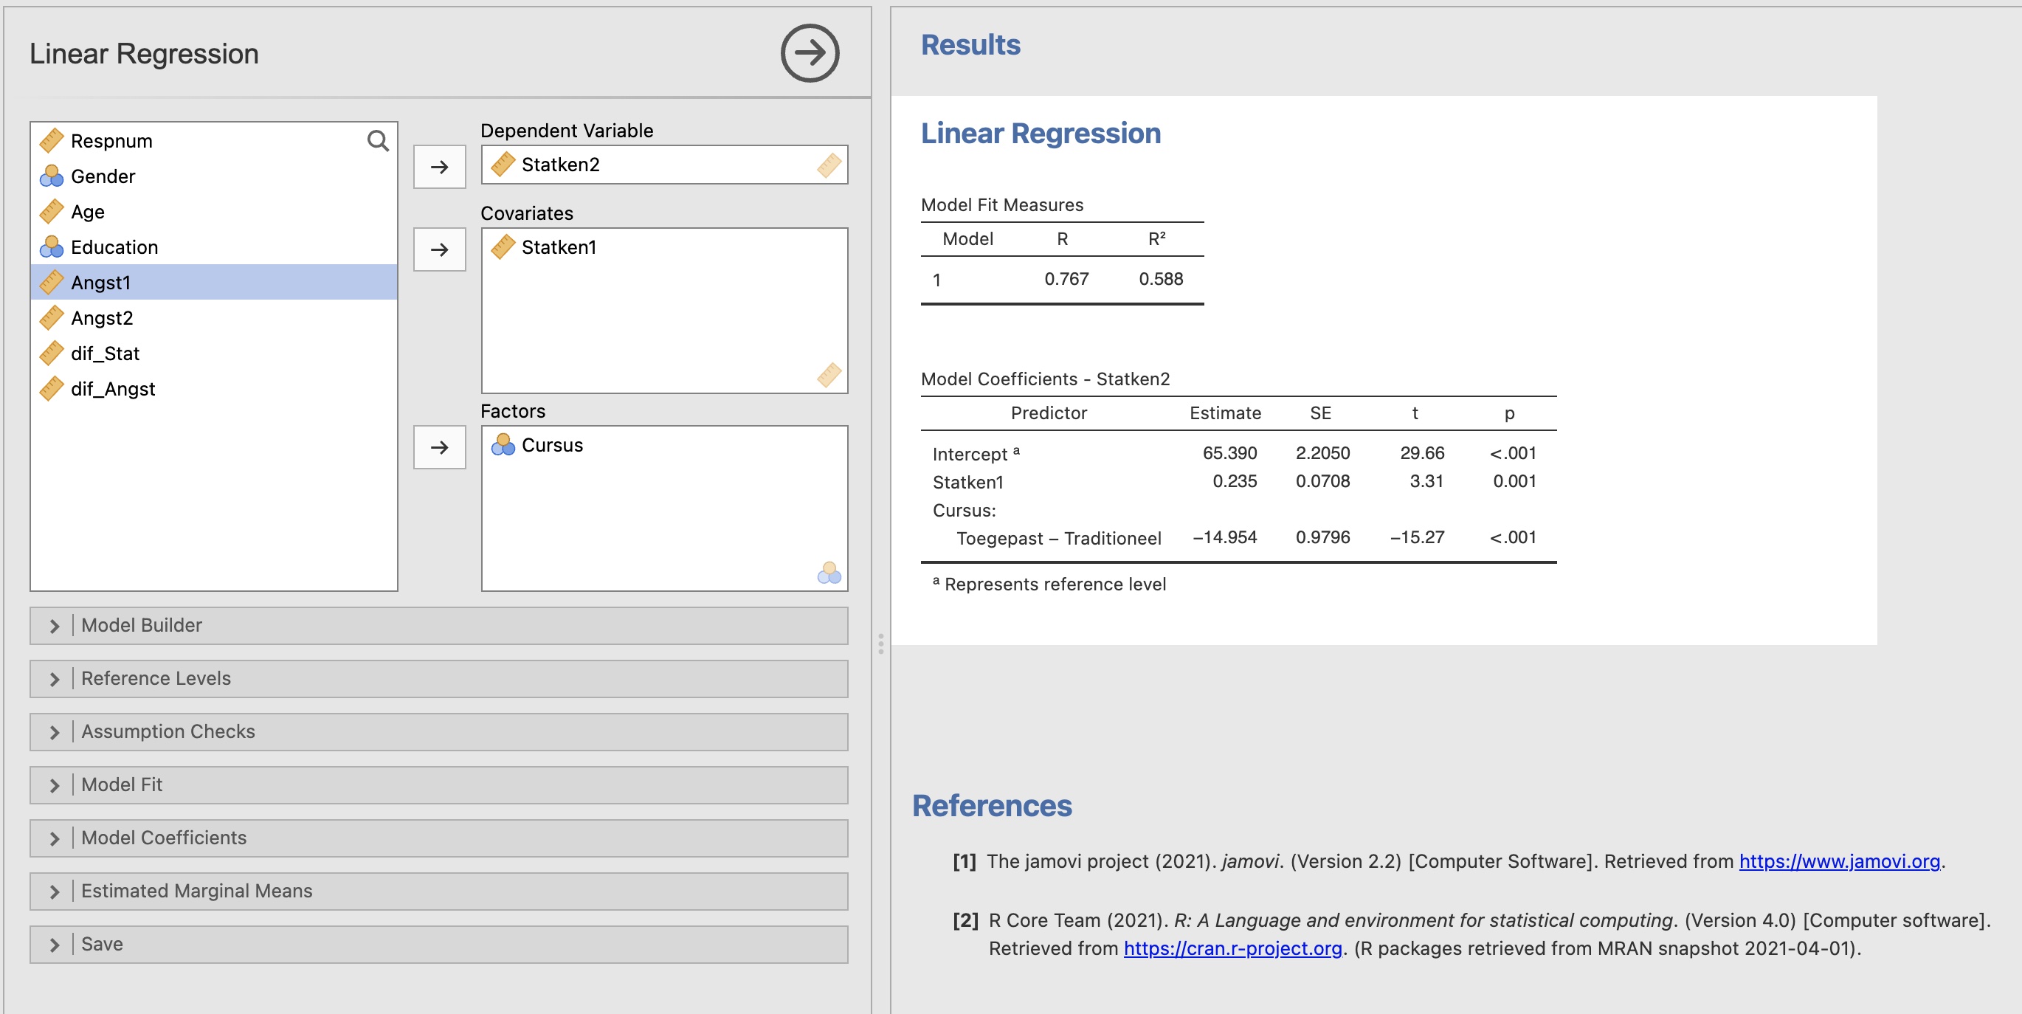Viewport: 2022px width, 1014px height.
Task: Click arrow button next to Dependent Variable
Action: tap(439, 166)
